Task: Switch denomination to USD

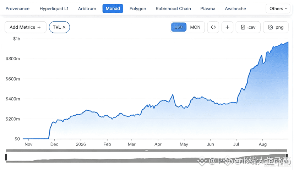Action: [x=179, y=27]
